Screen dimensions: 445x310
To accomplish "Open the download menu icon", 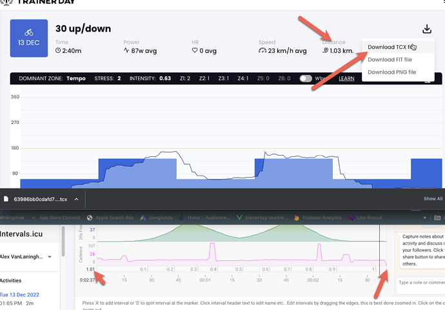I will [427, 28].
